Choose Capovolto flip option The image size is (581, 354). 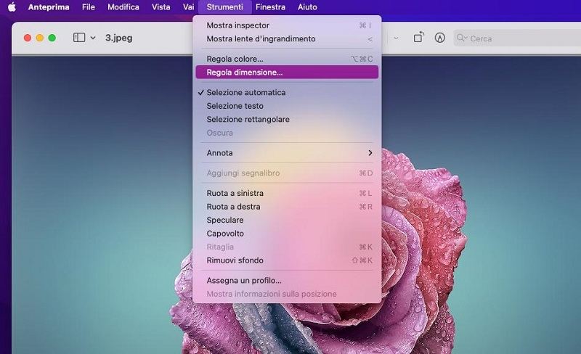[x=287, y=234]
